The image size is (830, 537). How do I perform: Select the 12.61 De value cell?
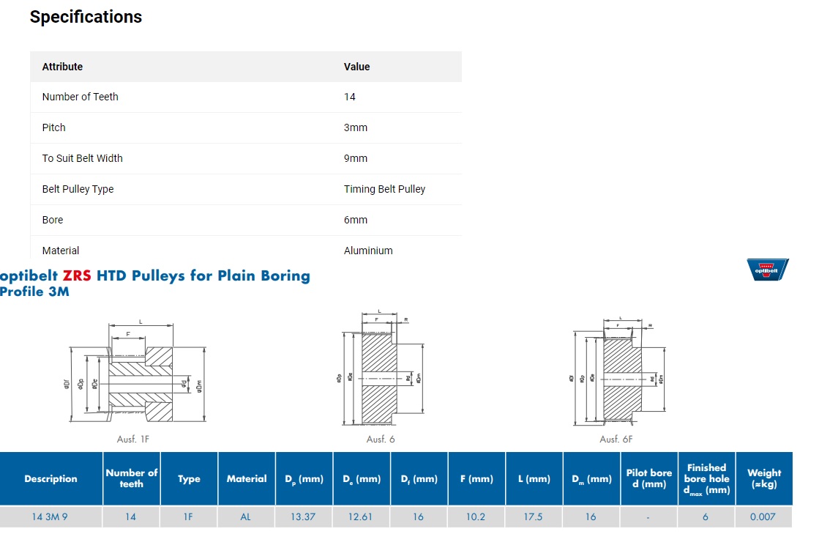361,517
